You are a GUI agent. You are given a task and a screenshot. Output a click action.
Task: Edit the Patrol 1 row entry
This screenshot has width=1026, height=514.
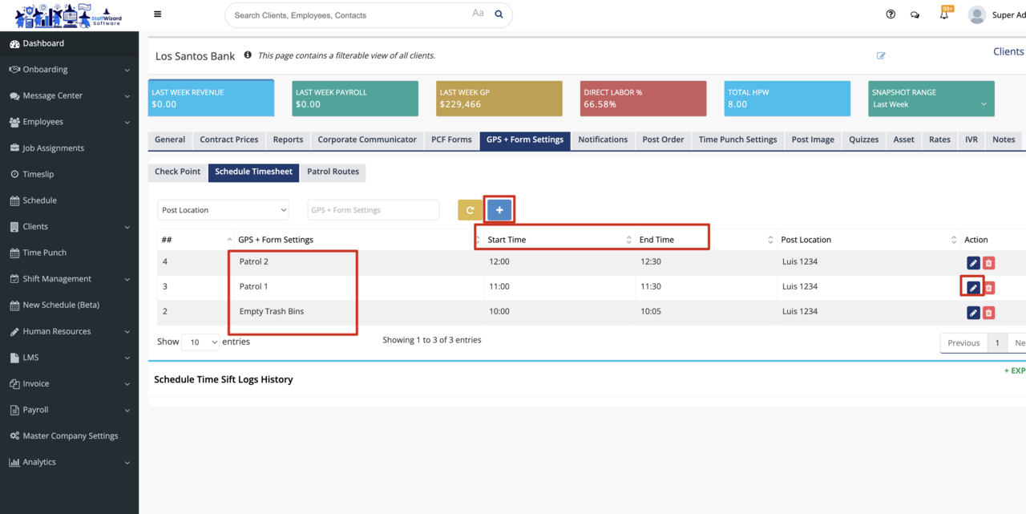(x=973, y=287)
